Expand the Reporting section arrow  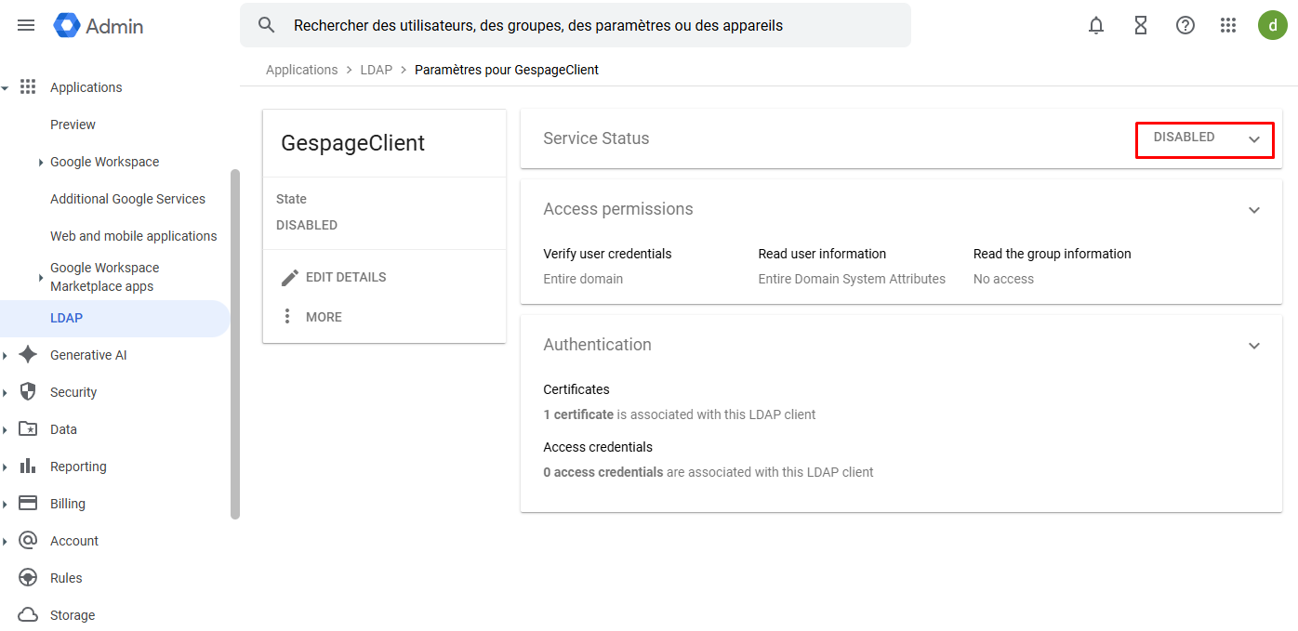pos(5,467)
